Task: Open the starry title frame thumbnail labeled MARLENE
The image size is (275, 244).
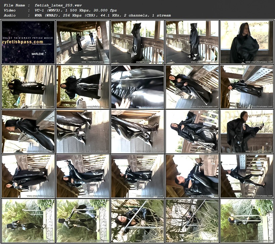Action: (28, 42)
